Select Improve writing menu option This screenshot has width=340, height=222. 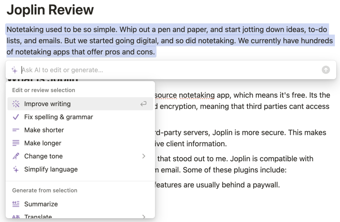tap(47, 104)
